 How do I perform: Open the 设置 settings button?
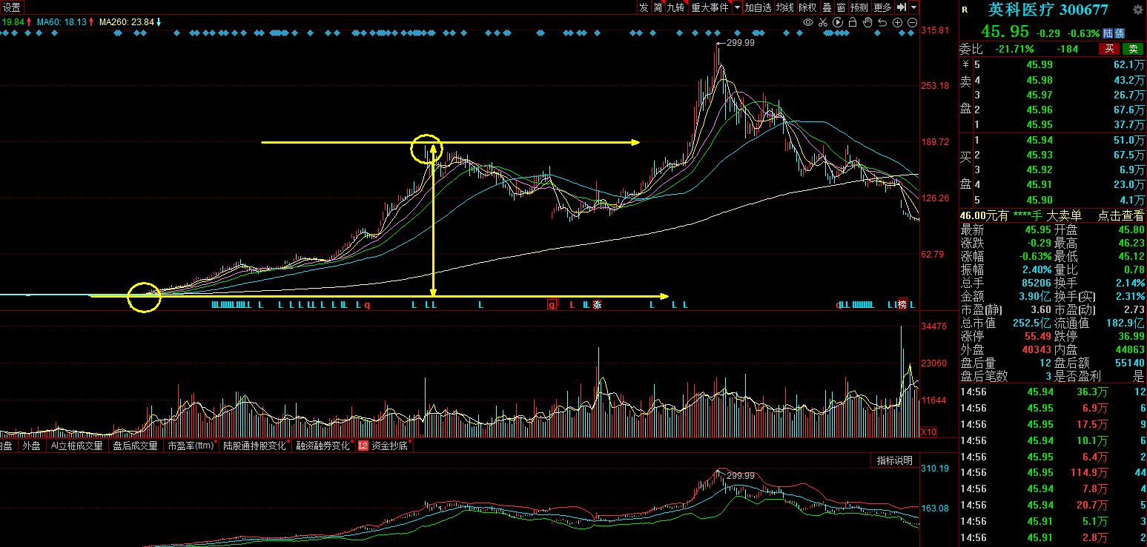(12, 7)
